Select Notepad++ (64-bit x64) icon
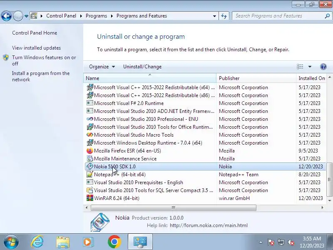This screenshot has height=250, width=333. (x=90, y=174)
